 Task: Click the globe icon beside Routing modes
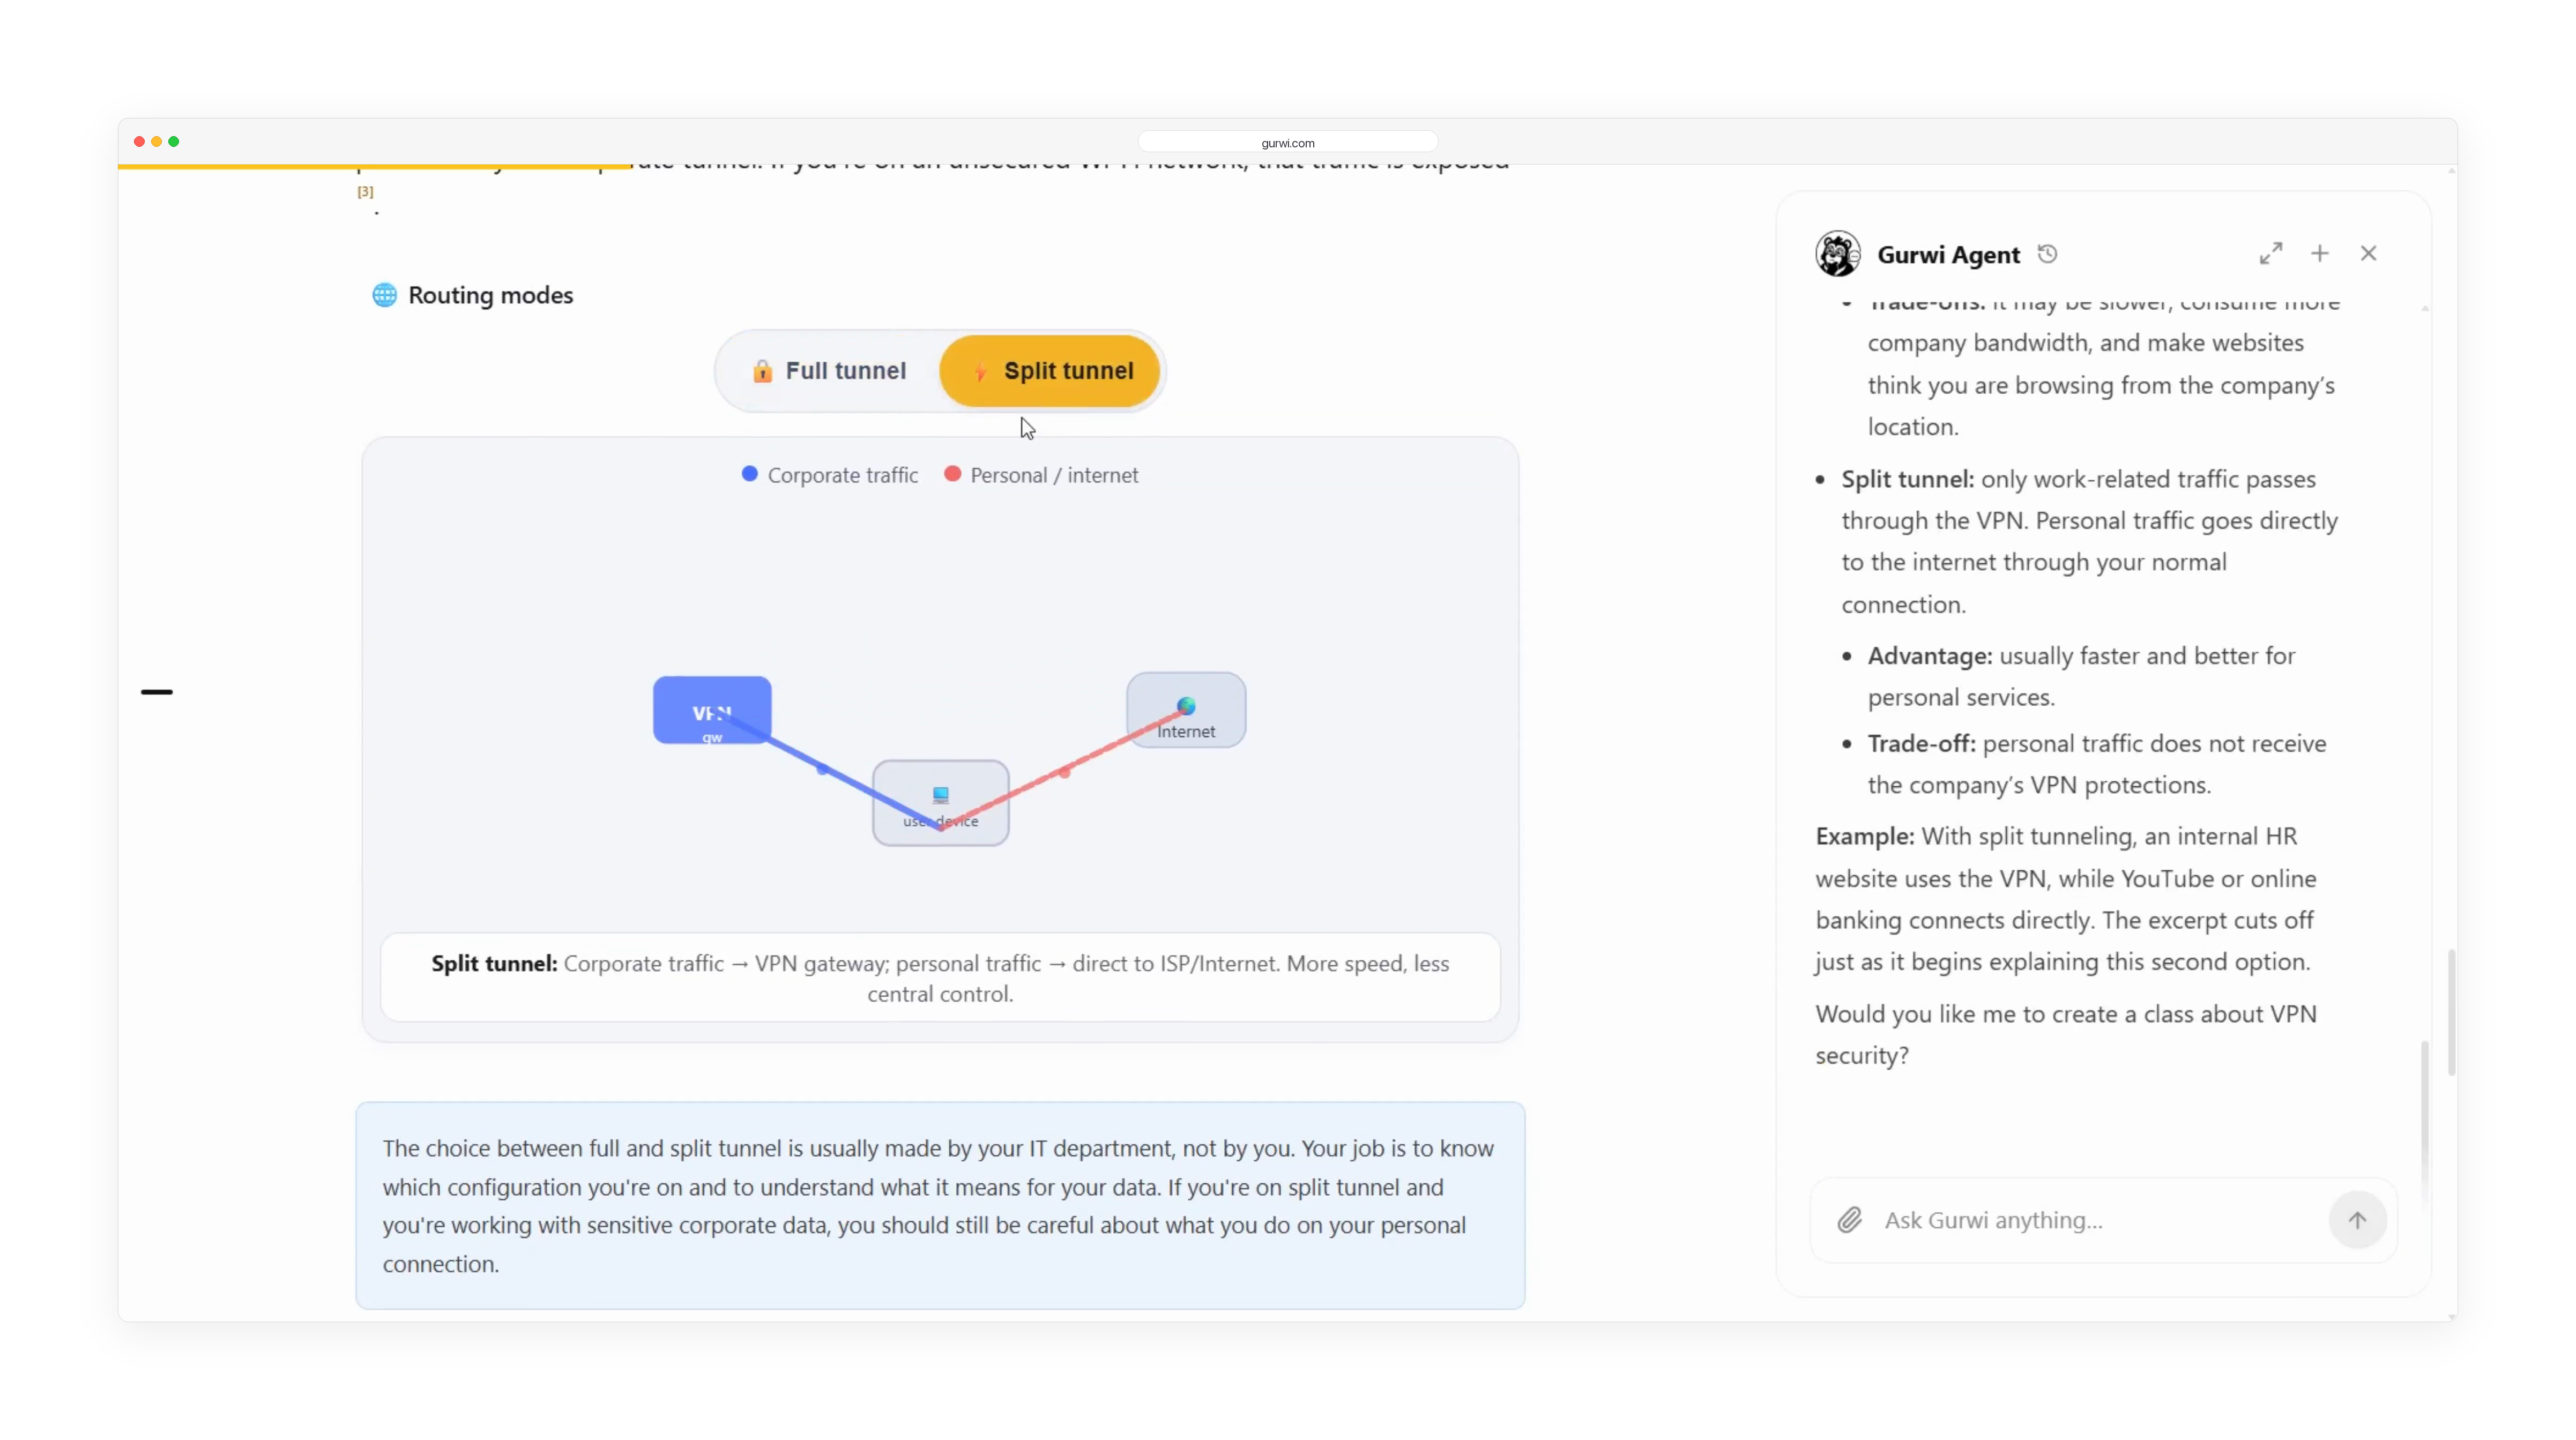384,295
